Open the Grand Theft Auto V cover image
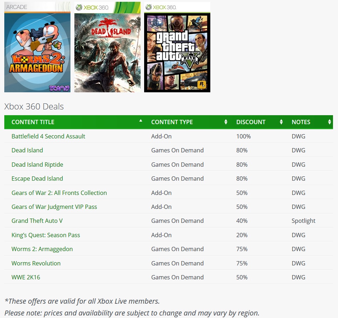The width and height of the screenshot is (338, 318). tap(177, 47)
